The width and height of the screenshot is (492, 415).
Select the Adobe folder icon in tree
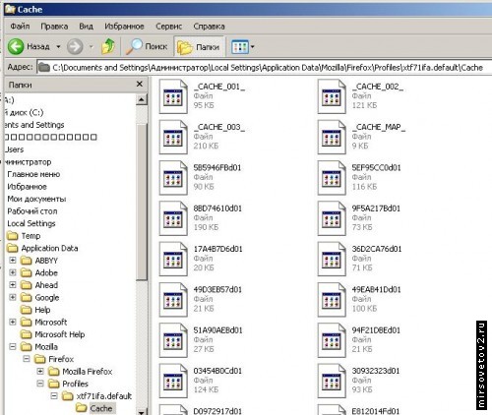(x=26, y=272)
